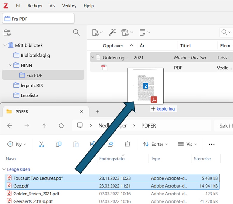
Task: Open the Vis dropdown in Explorer toolbar
Action: click(187, 144)
